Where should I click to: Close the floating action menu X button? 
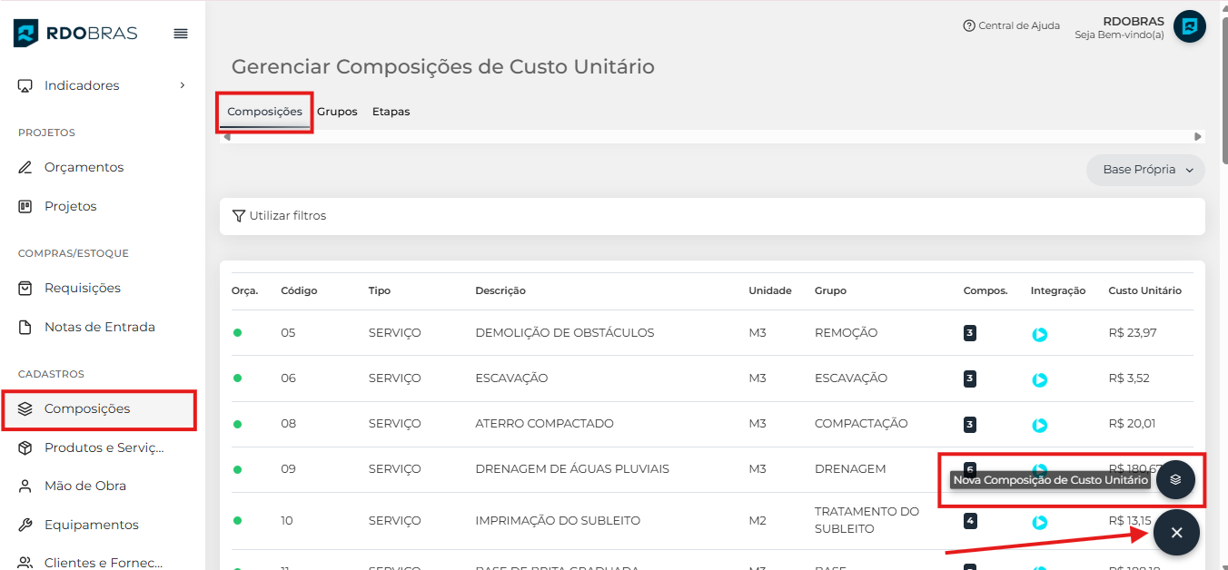[x=1176, y=533]
